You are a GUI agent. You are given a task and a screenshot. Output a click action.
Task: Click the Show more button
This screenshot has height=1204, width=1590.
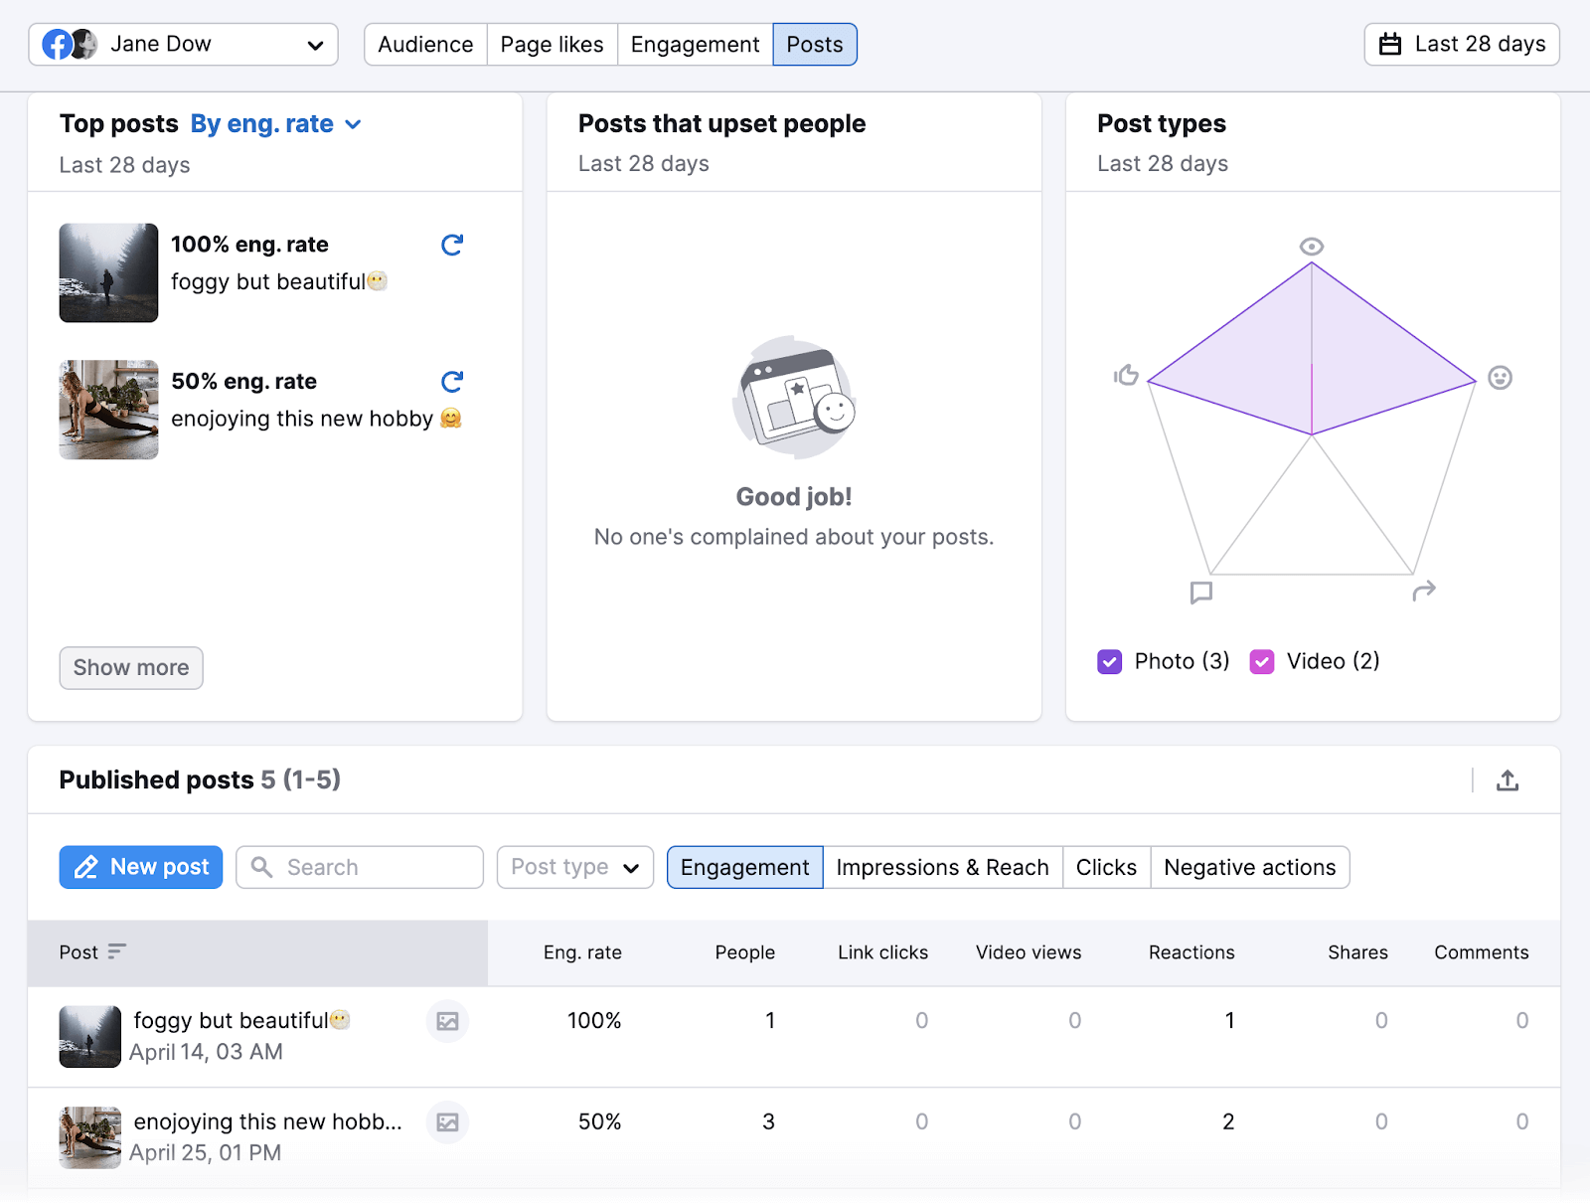tap(130, 668)
